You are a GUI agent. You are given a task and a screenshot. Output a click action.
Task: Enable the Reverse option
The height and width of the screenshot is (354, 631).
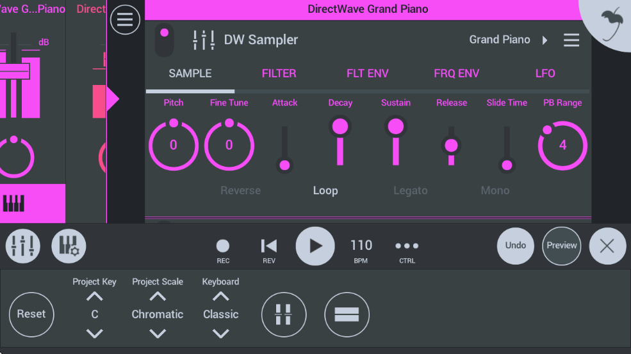point(240,190)
